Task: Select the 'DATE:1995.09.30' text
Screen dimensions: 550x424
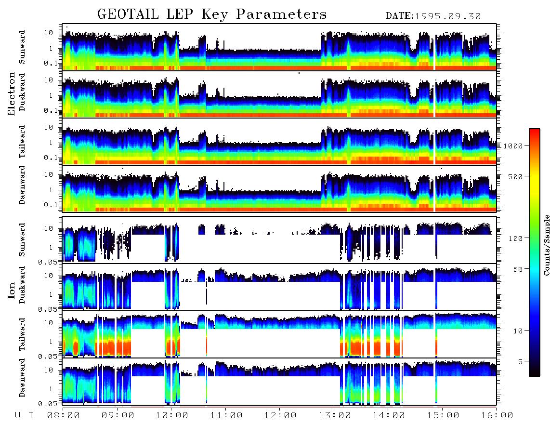Action: [x=433, y=16]
